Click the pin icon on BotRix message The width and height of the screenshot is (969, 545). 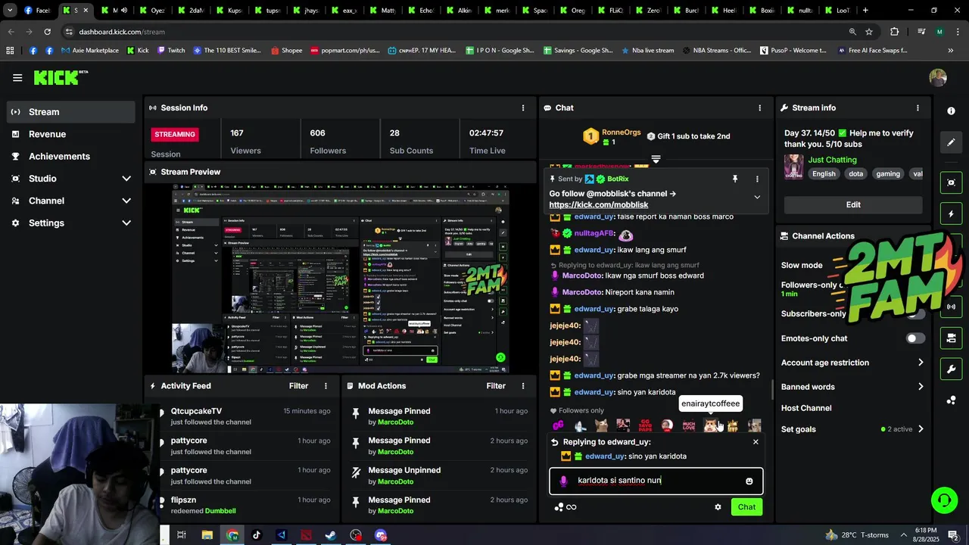click(x=734, y=179)
